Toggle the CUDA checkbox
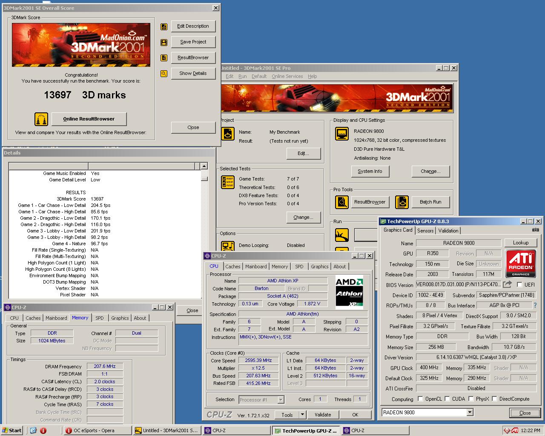Viewport: 545px width, 436px height. point(447,399)
